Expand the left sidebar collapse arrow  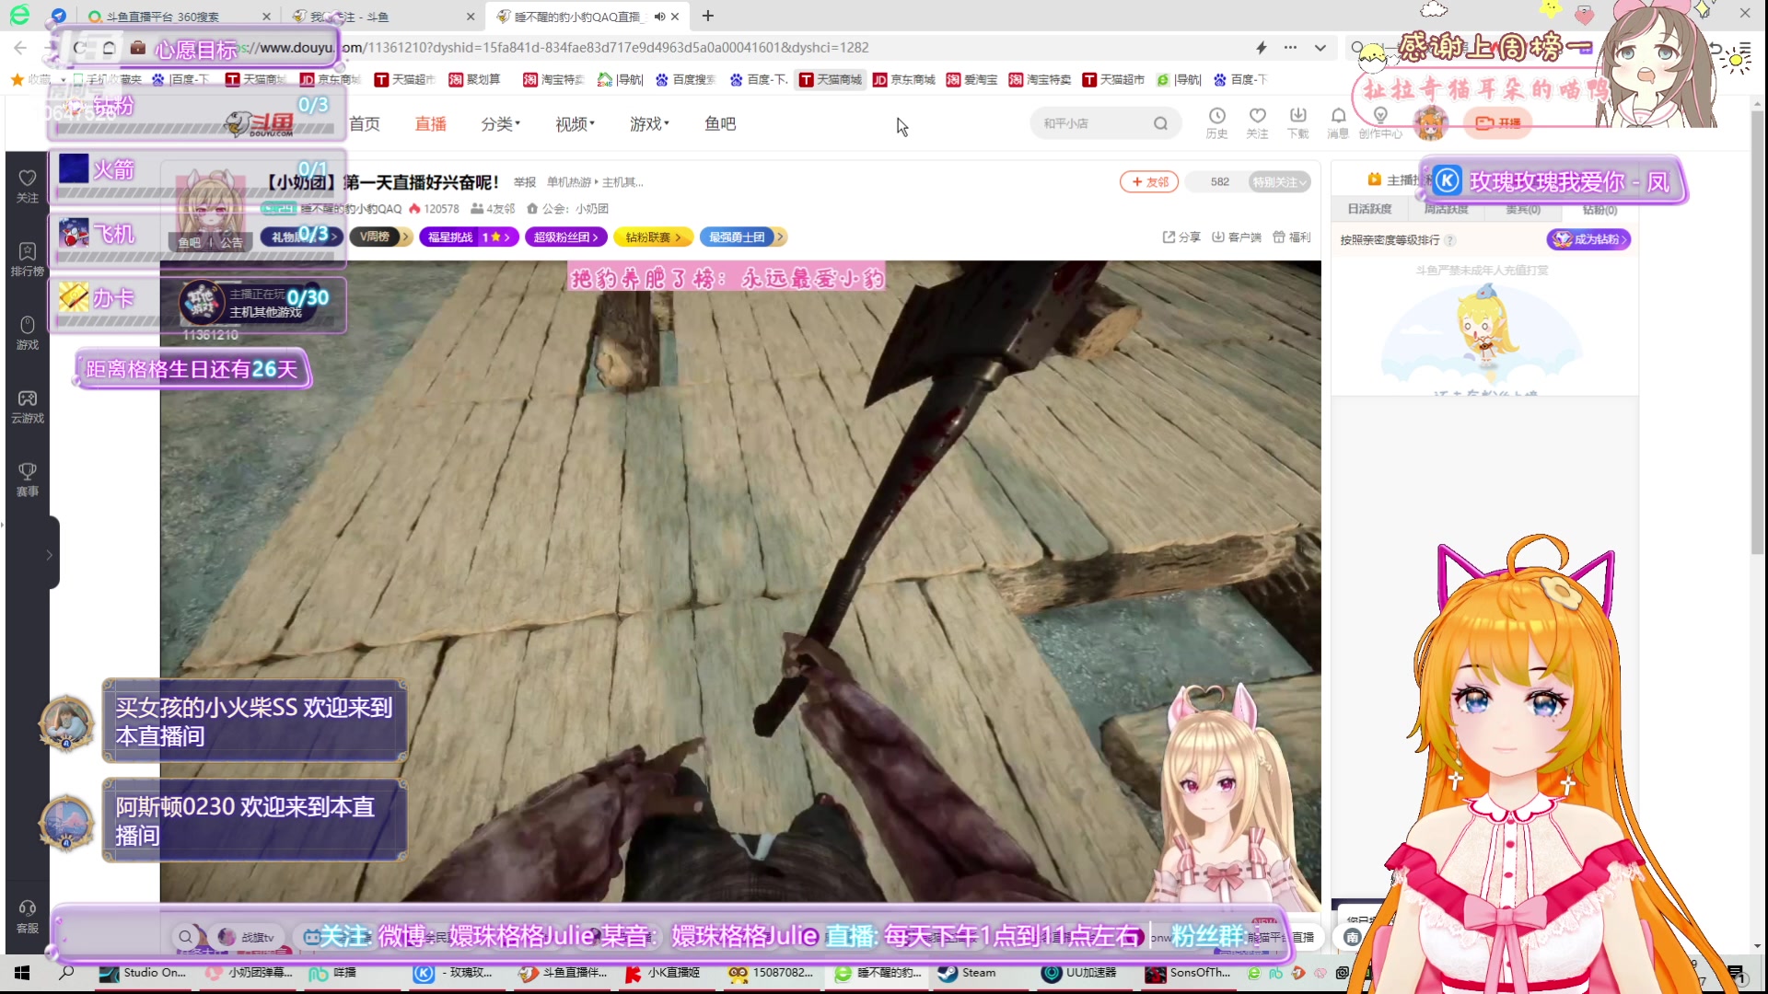pos(50,555)
